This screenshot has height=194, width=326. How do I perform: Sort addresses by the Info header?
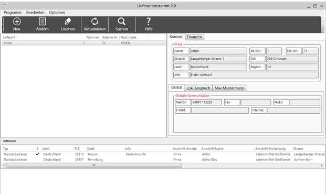point(148,148)
